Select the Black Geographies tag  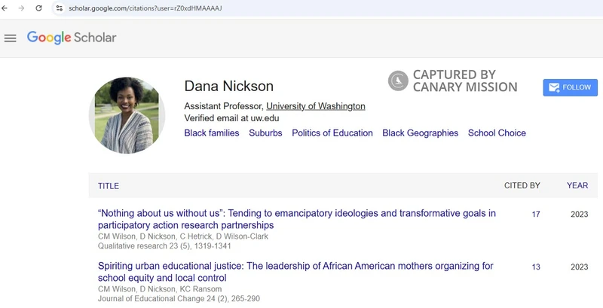421,133
